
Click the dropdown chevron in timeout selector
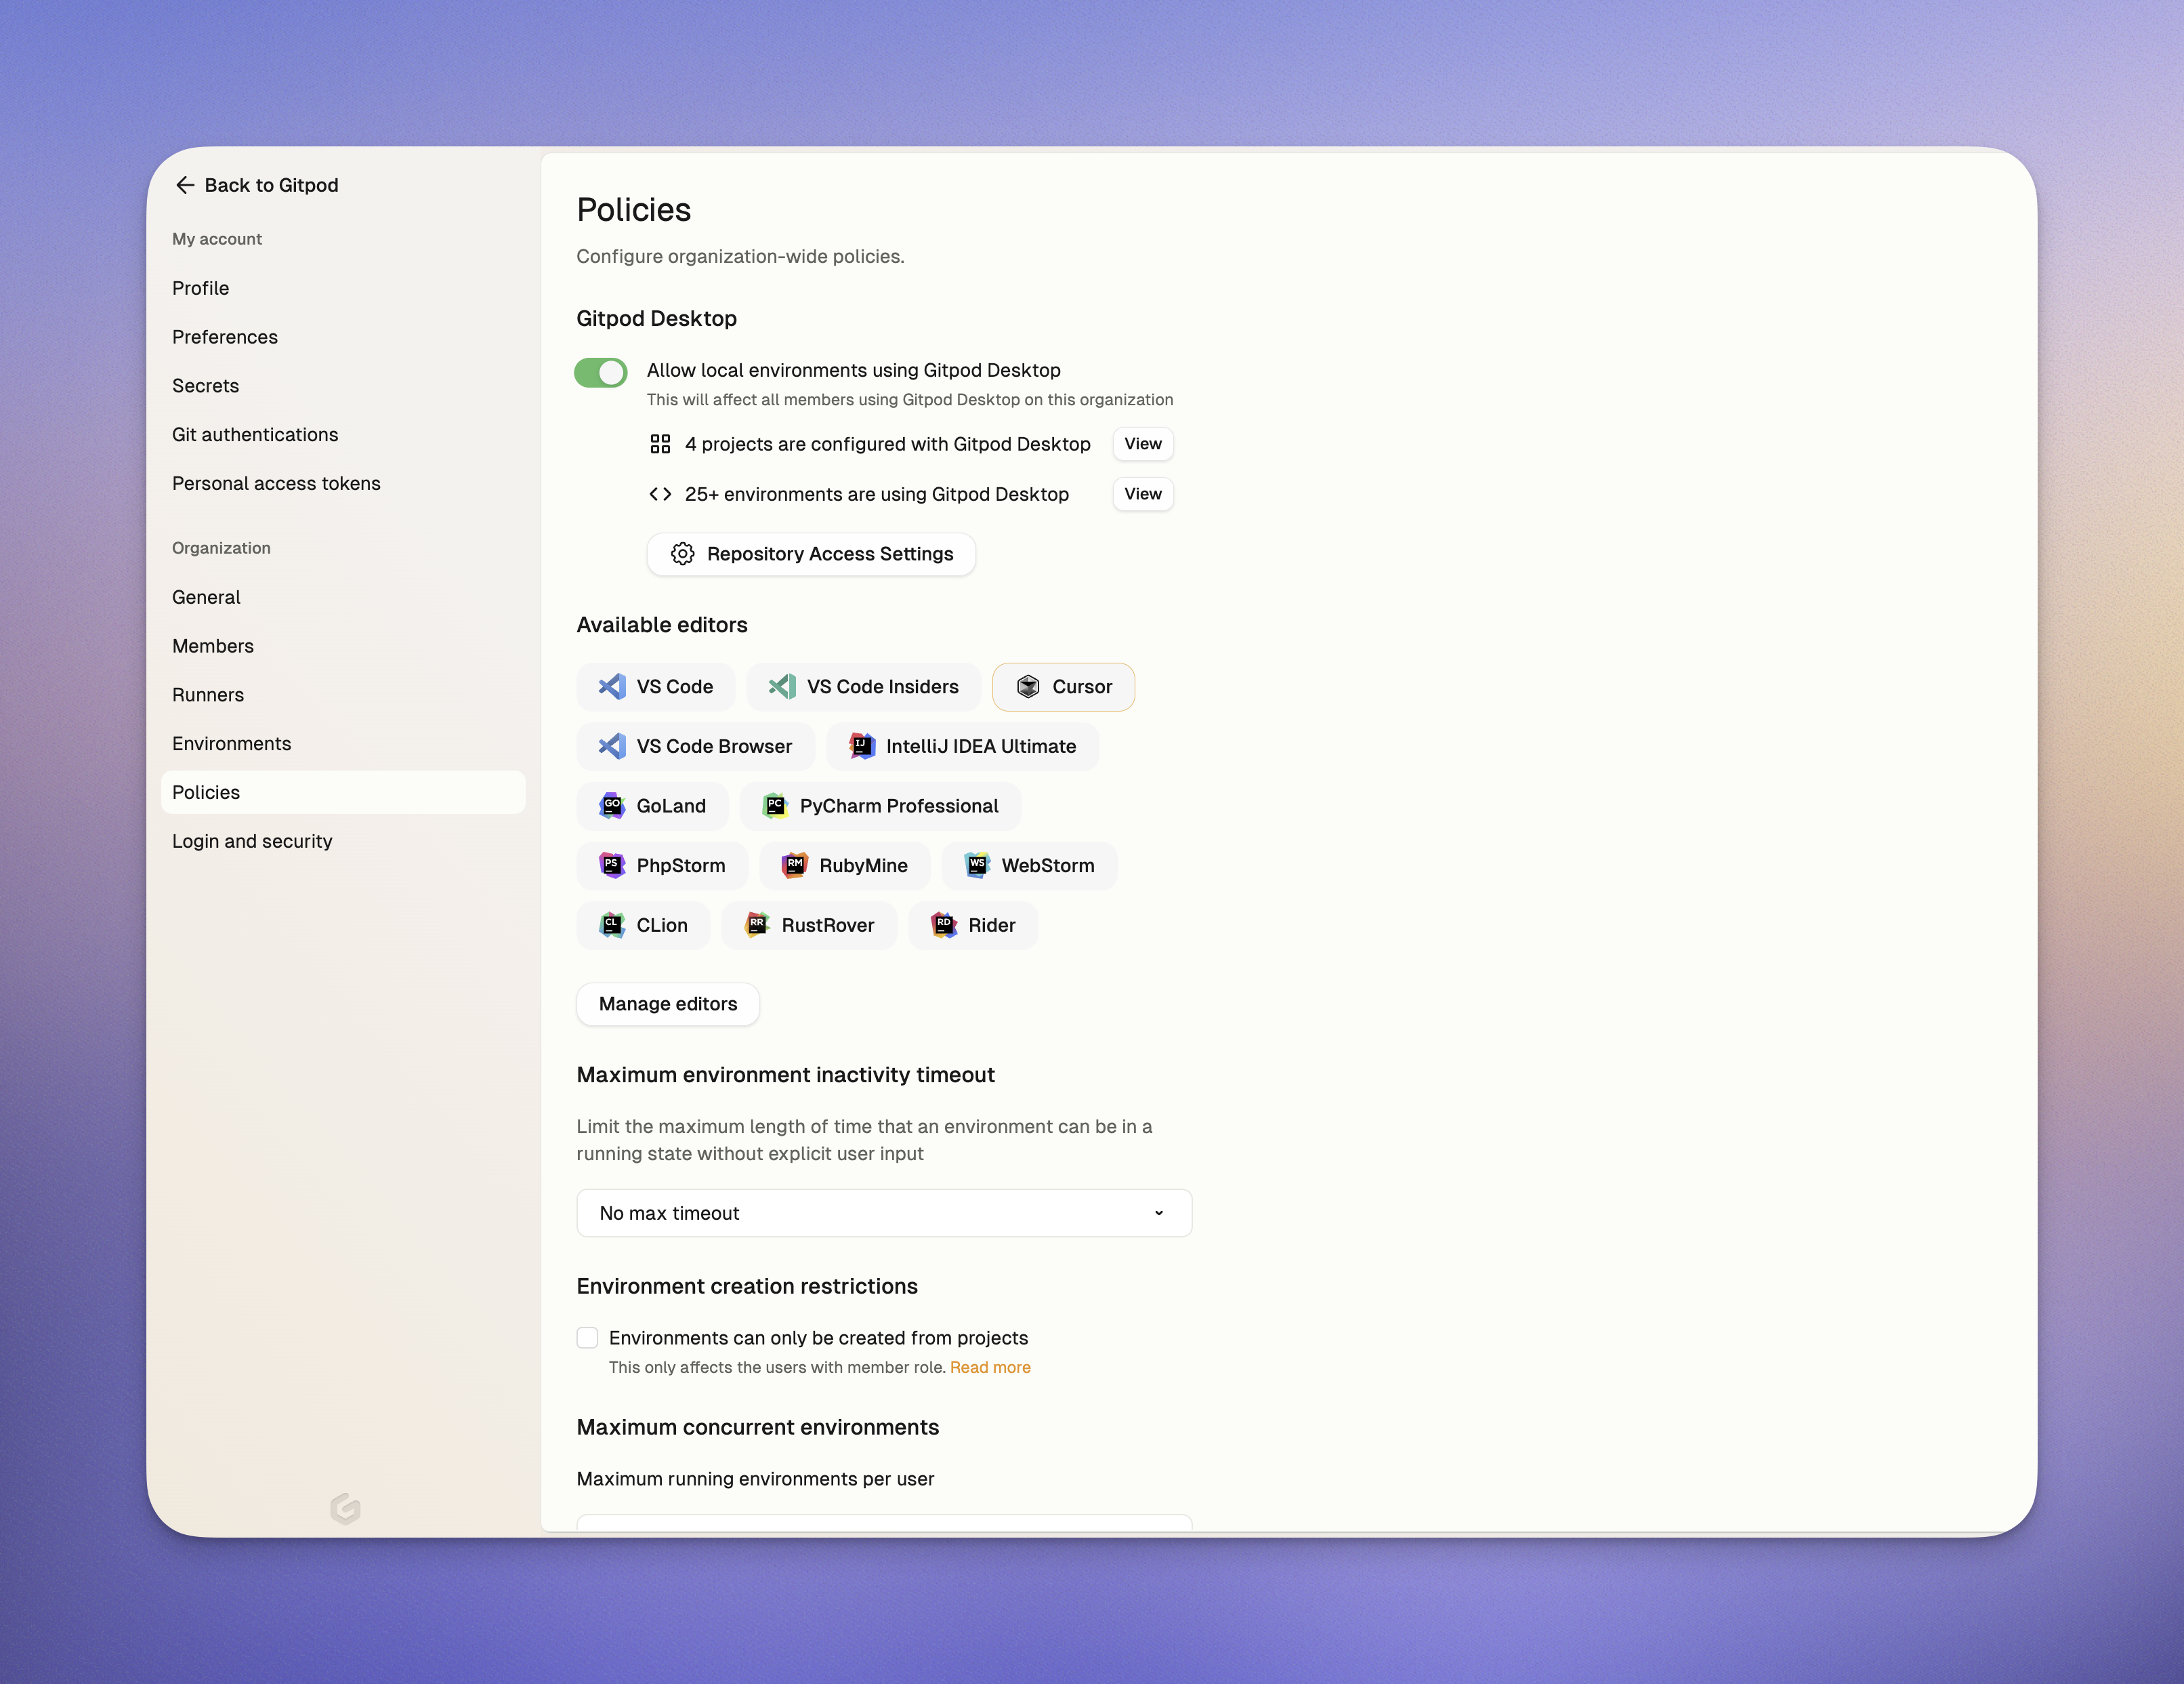pyautogui.click(x=1158, y=1213)
